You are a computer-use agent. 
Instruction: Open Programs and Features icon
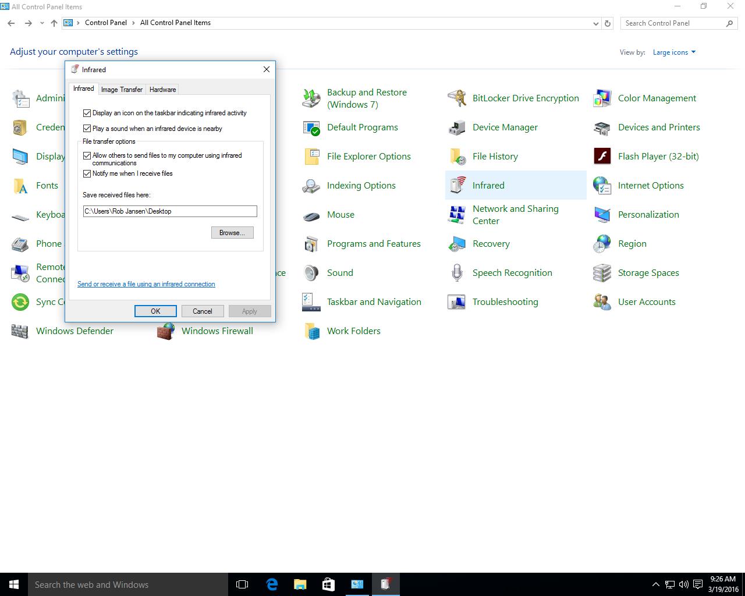pos(311,244)
